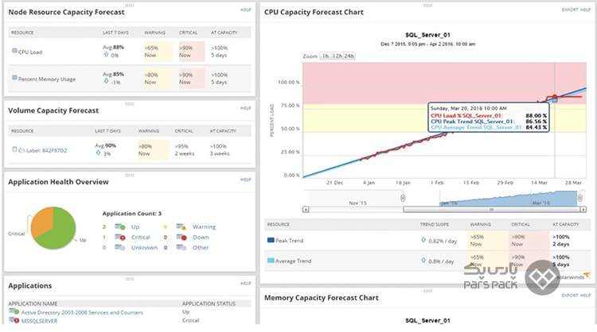
Task: Click drag handle of CPU Capacity Forecast Chart
Action: pos(427,6)
